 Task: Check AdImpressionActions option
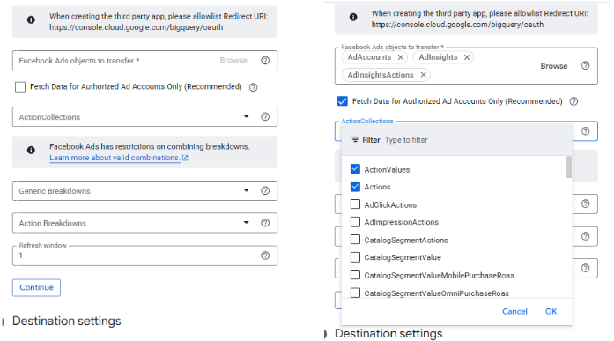(355, 221)
